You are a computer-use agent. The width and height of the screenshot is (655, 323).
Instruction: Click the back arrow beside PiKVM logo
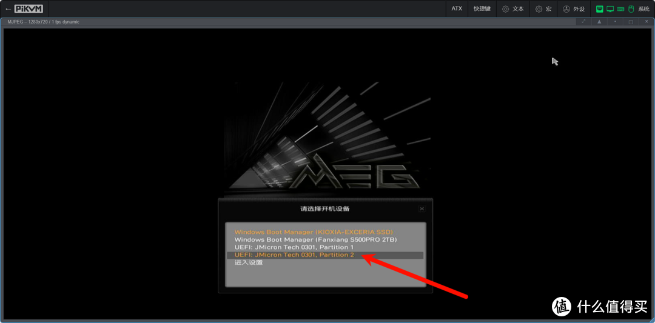tap(7, 9)
